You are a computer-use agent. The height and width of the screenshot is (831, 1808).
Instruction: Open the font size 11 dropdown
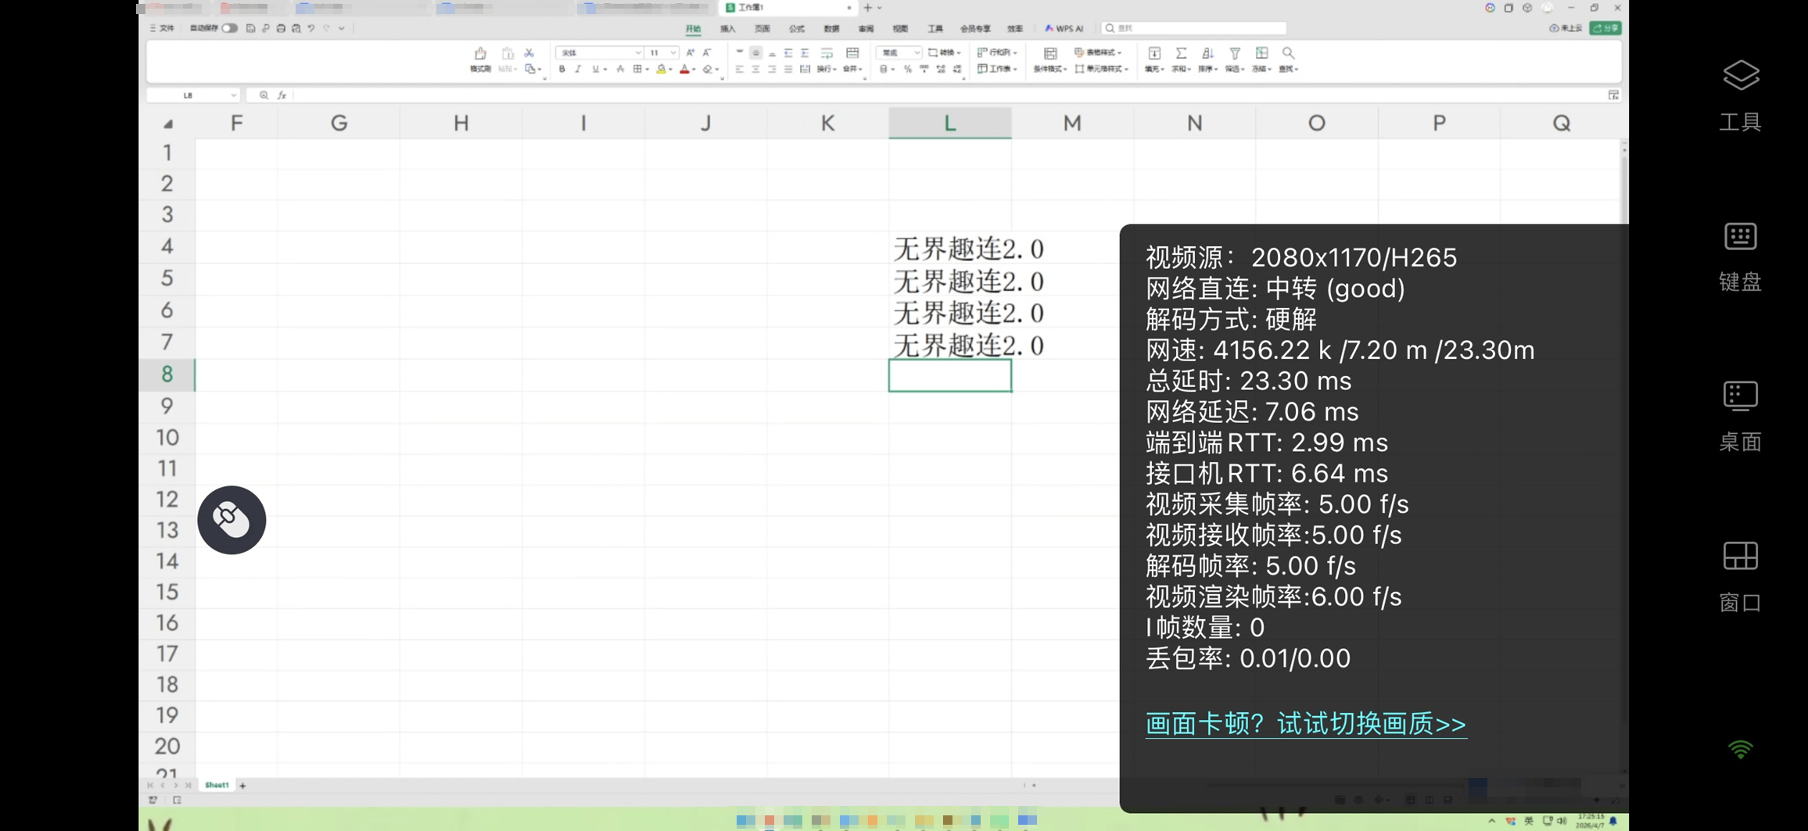(673, 53)
